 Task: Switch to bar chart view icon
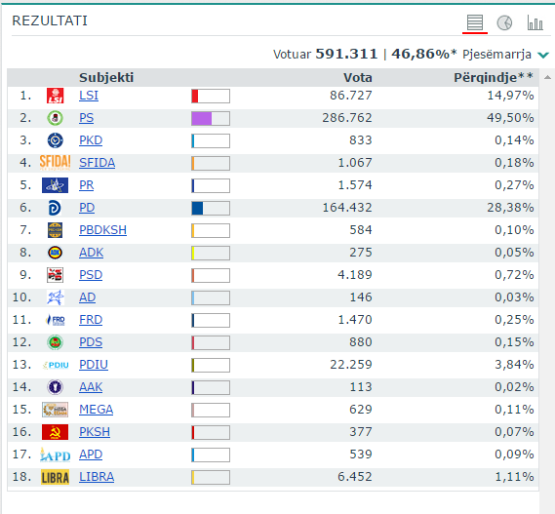click(535, 22)
